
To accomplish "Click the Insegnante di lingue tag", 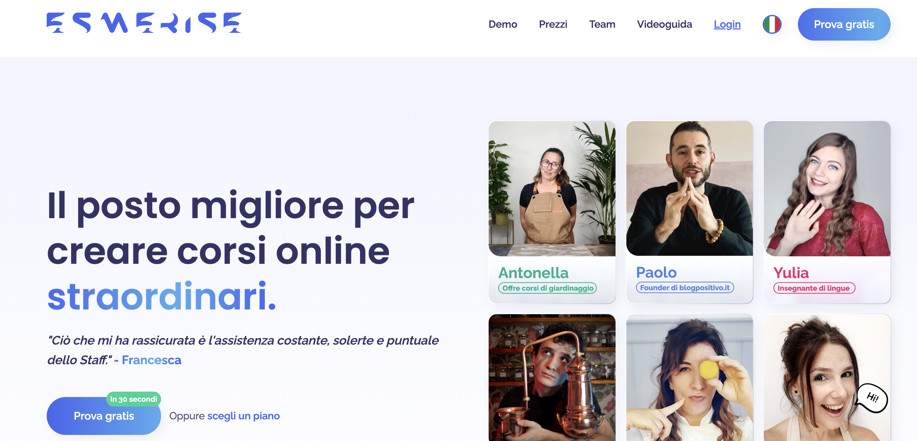I will pos(814,288).
